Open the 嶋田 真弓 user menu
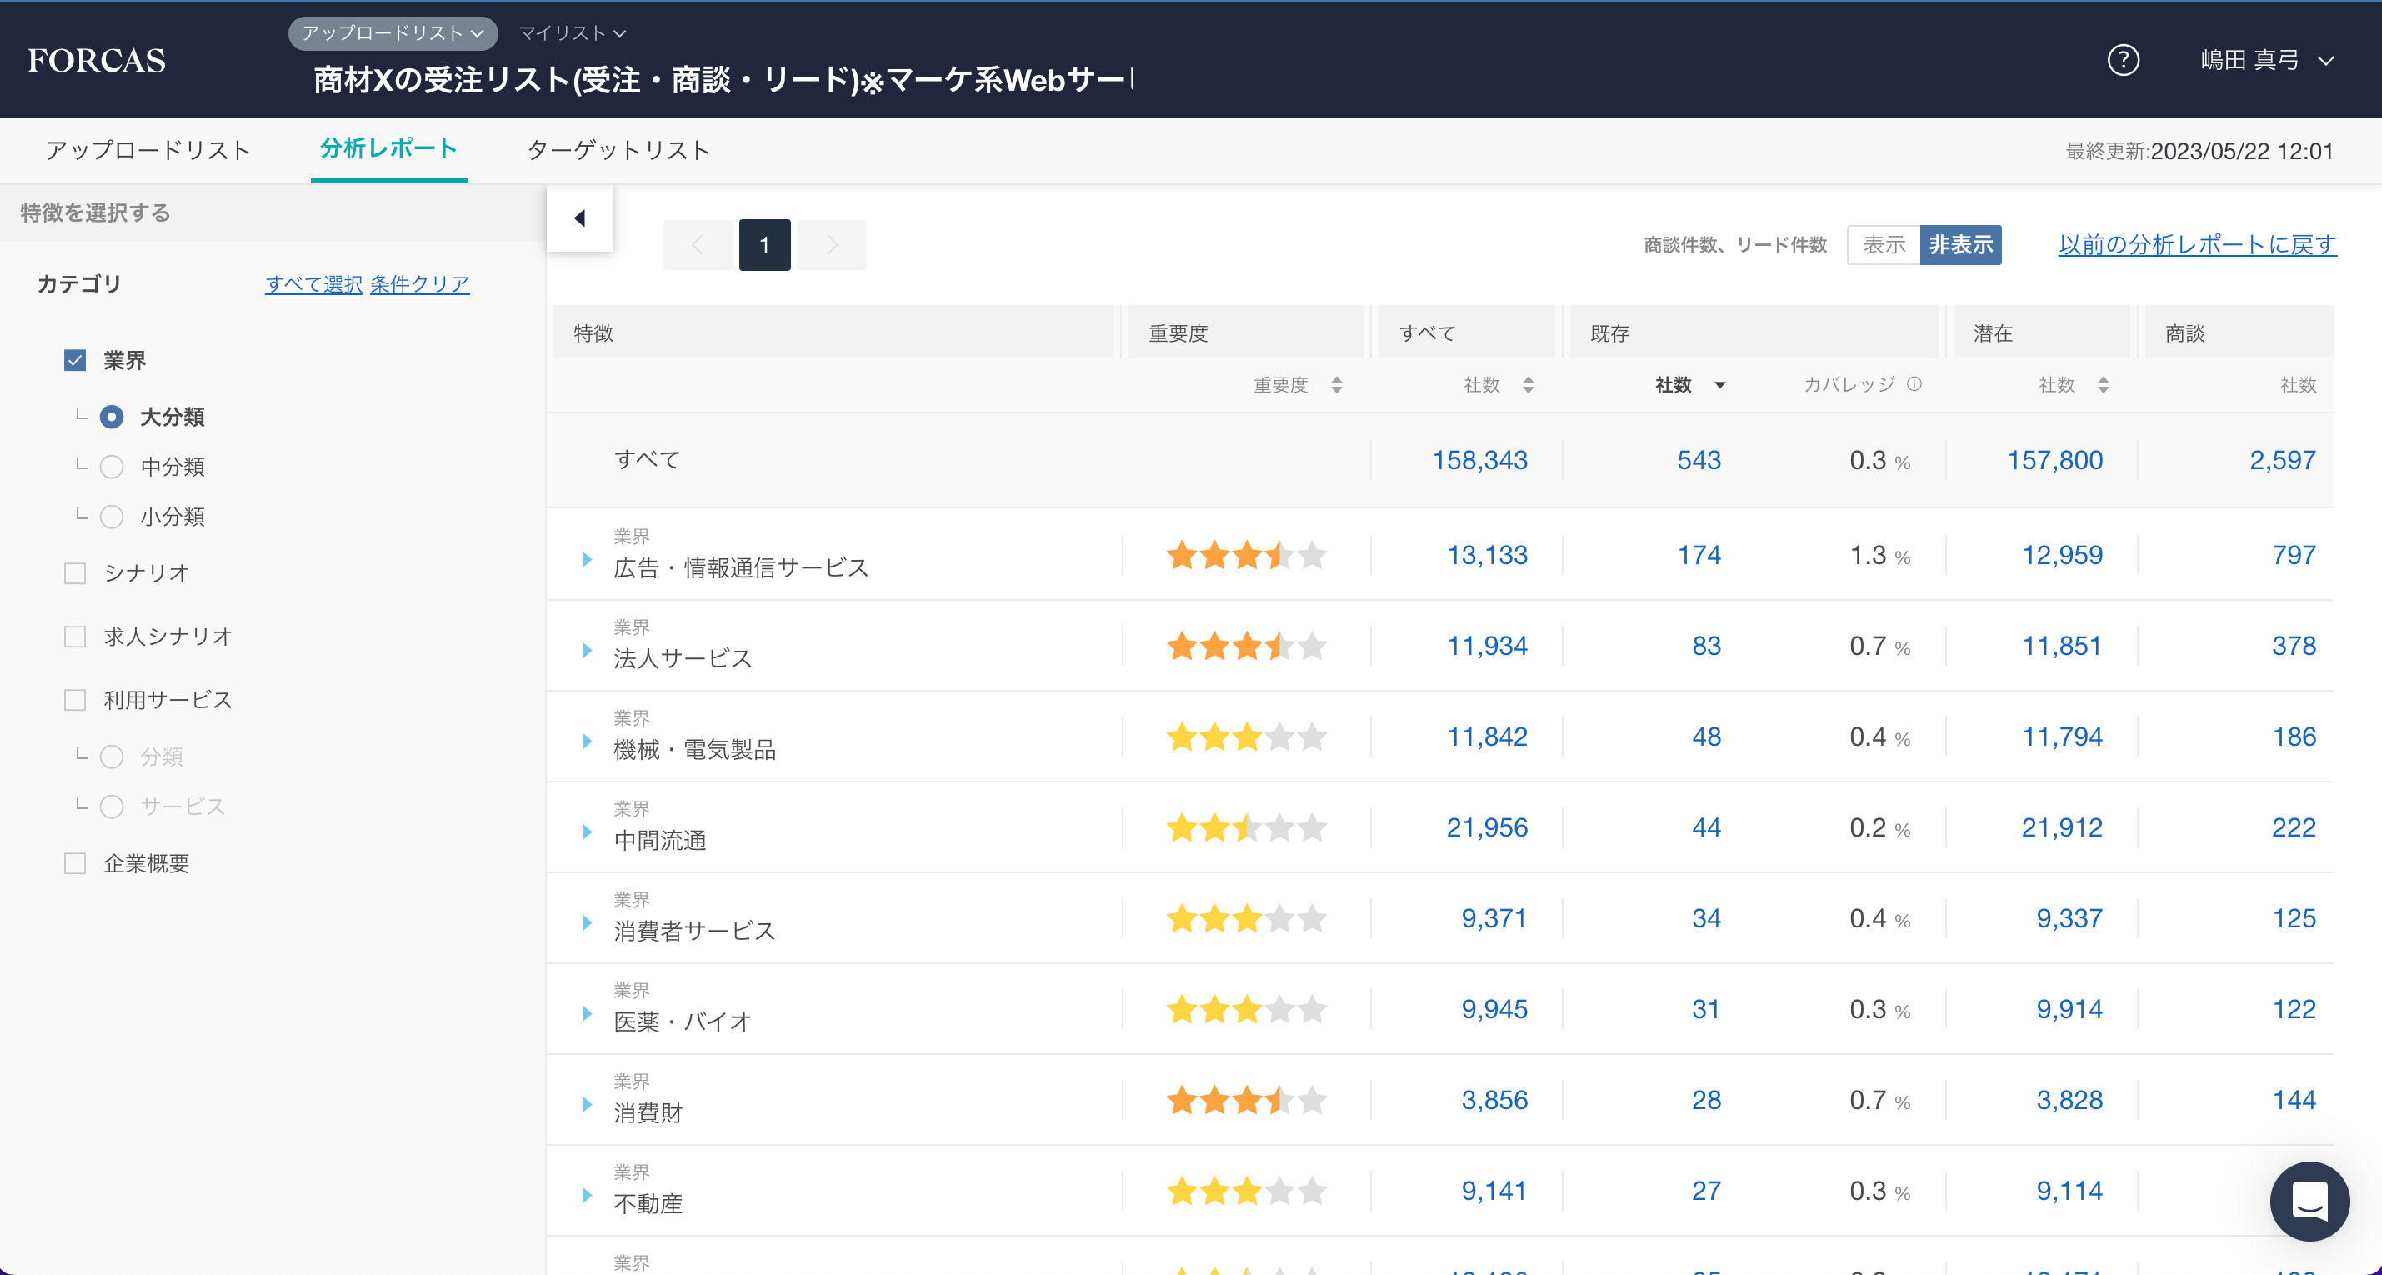This screenshot has width=2382, height=1275. pos(2266,60)
